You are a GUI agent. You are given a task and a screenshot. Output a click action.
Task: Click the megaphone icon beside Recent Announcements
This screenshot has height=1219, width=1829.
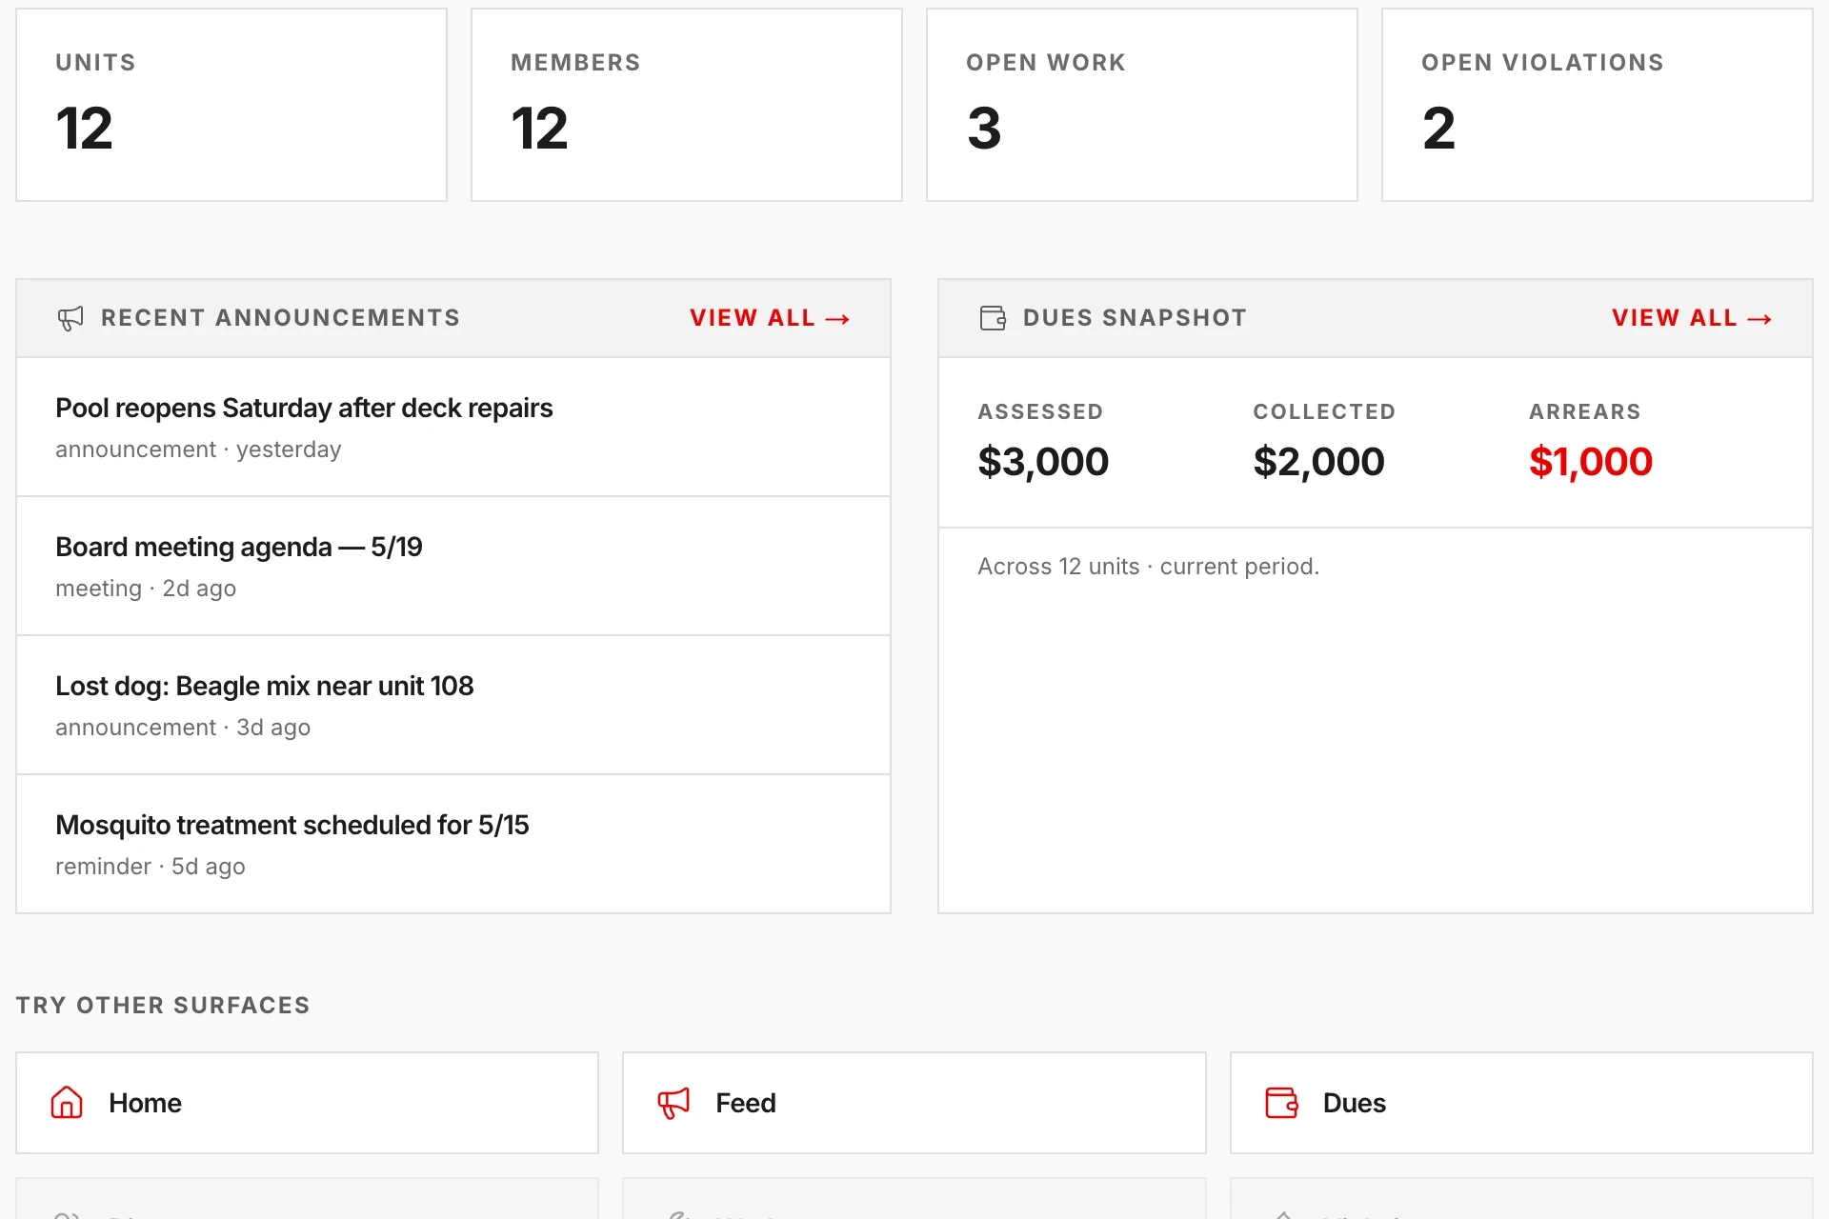pyautogui.click(x=70, y=318)
